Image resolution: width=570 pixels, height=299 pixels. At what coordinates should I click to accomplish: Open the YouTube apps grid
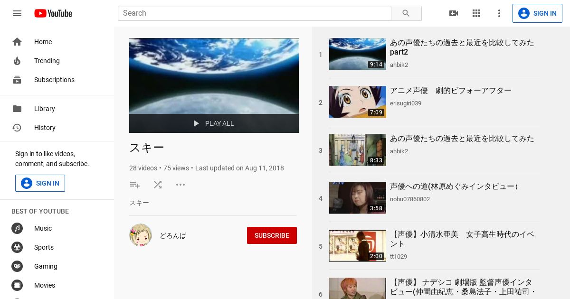point(476,13)
